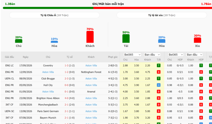Screen dimensions: 212x124
Task: Click blue H badge in Hull City row
Action: [x=159, y=85]
